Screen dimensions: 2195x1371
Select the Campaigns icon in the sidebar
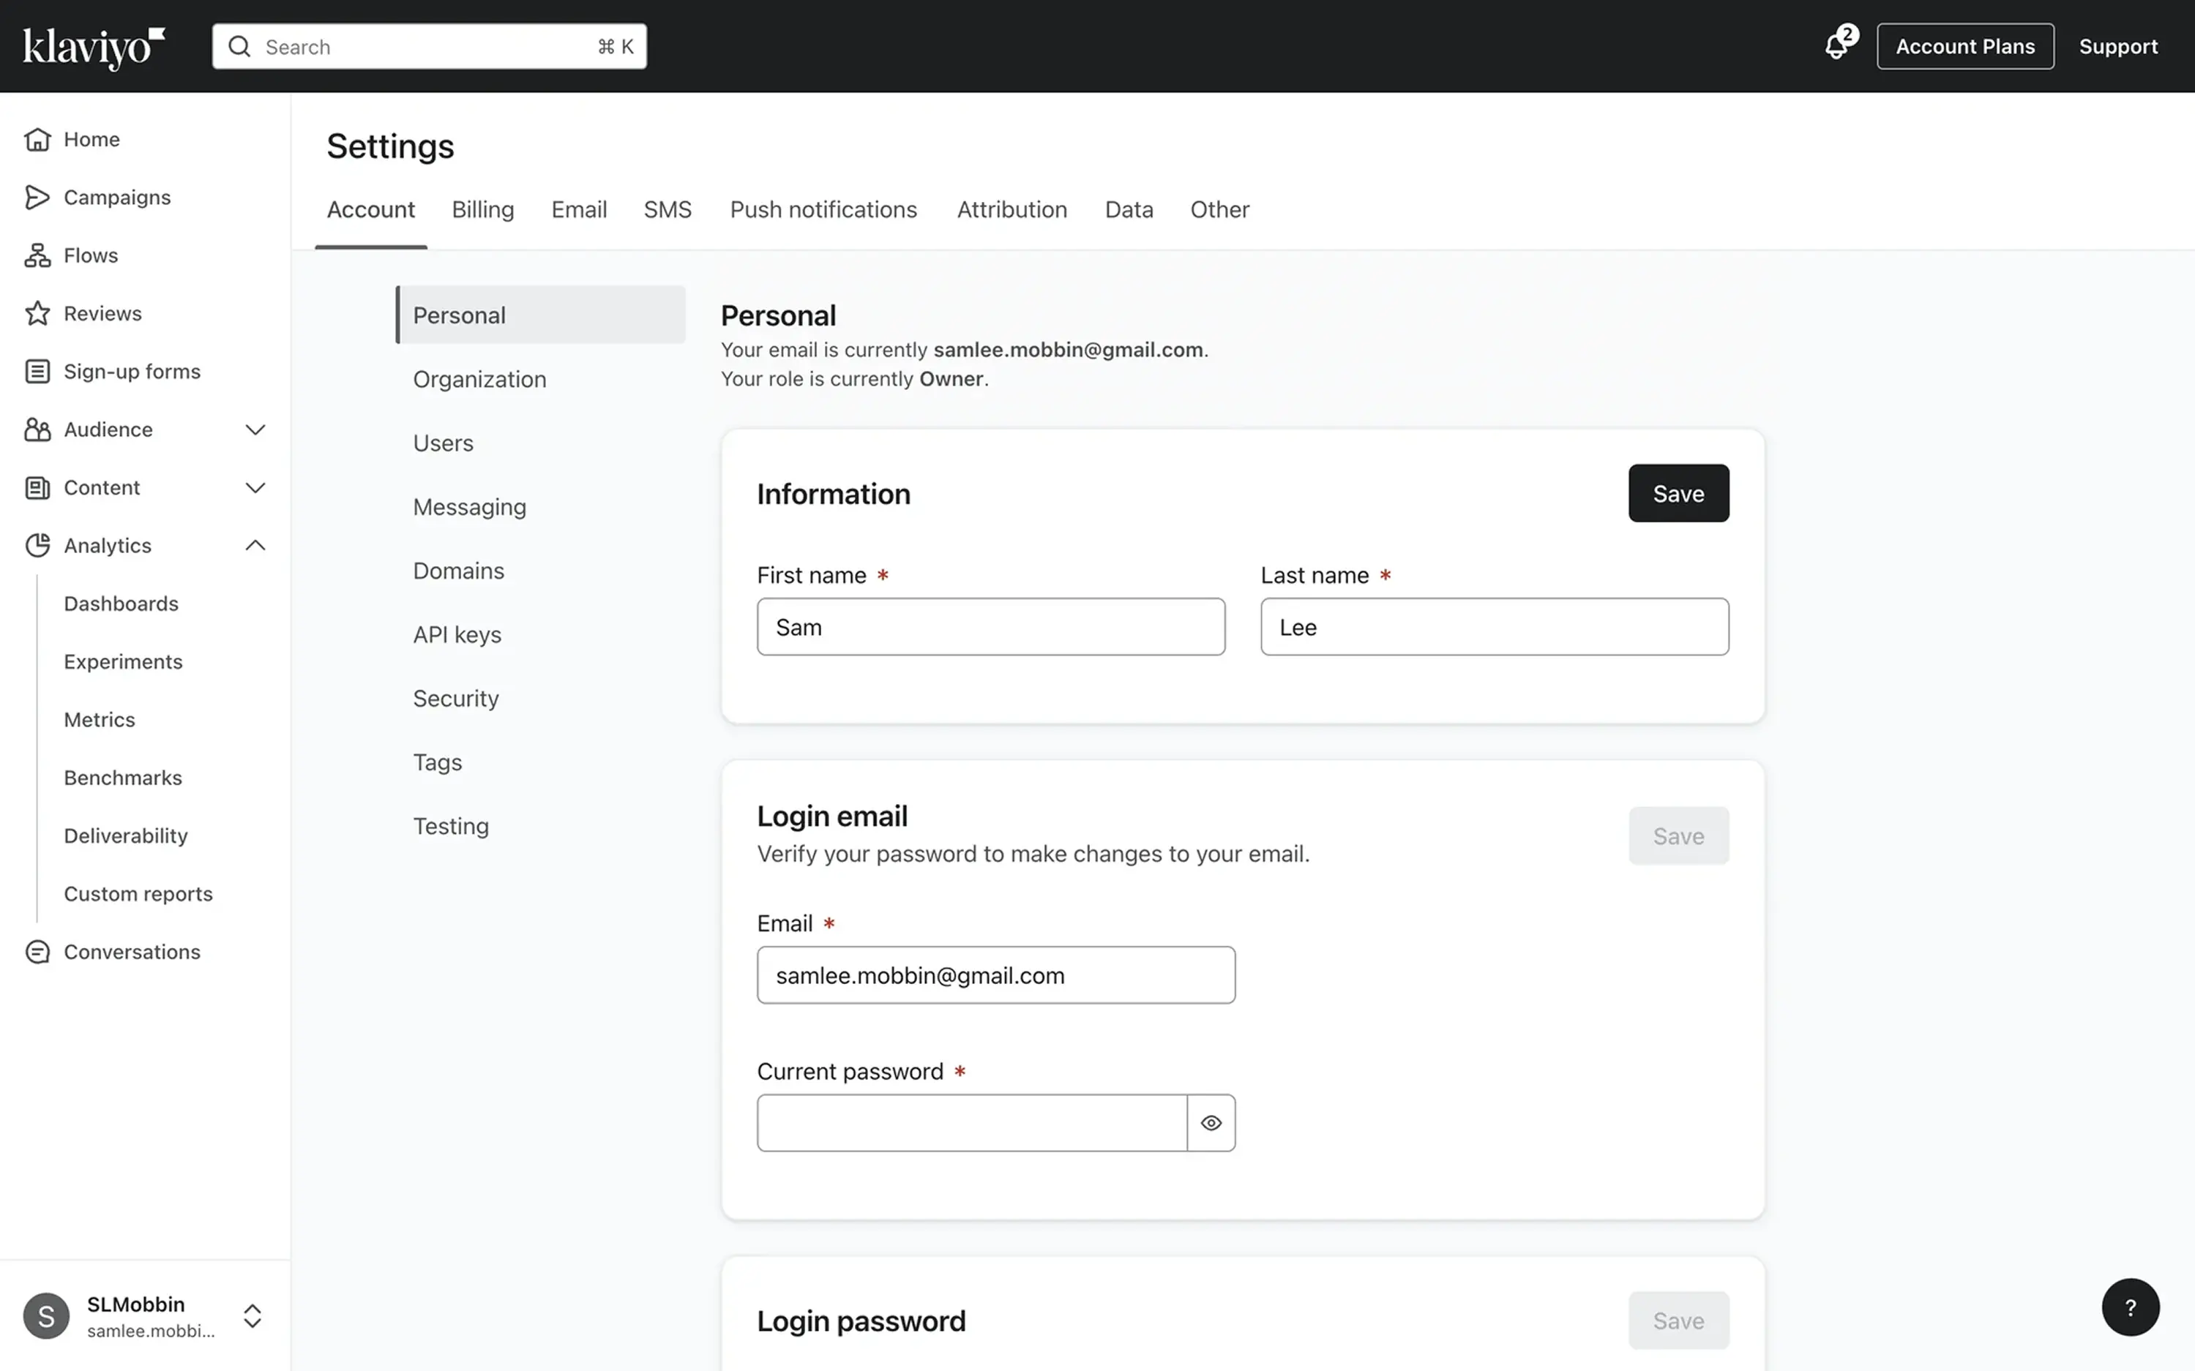[x=37, y=197]
